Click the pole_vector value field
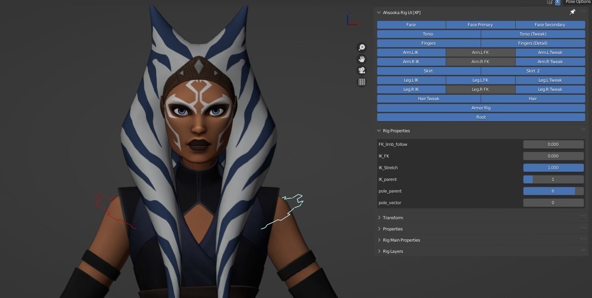592x298 pixels. 553,203
